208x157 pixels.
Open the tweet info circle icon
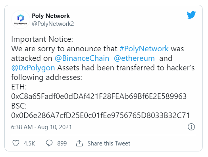(191, 127)
